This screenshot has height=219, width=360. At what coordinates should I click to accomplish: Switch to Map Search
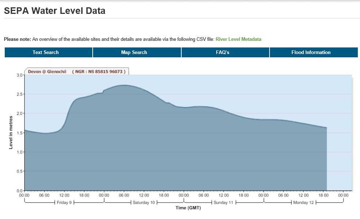coord(134,52)
